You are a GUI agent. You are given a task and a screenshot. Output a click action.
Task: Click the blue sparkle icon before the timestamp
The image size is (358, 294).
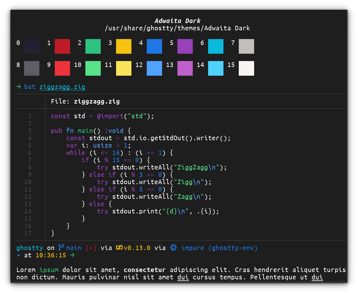19,255
